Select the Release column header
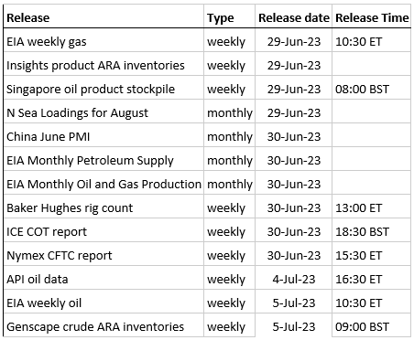This screenshot has width=414, height=340. (103, 17)
